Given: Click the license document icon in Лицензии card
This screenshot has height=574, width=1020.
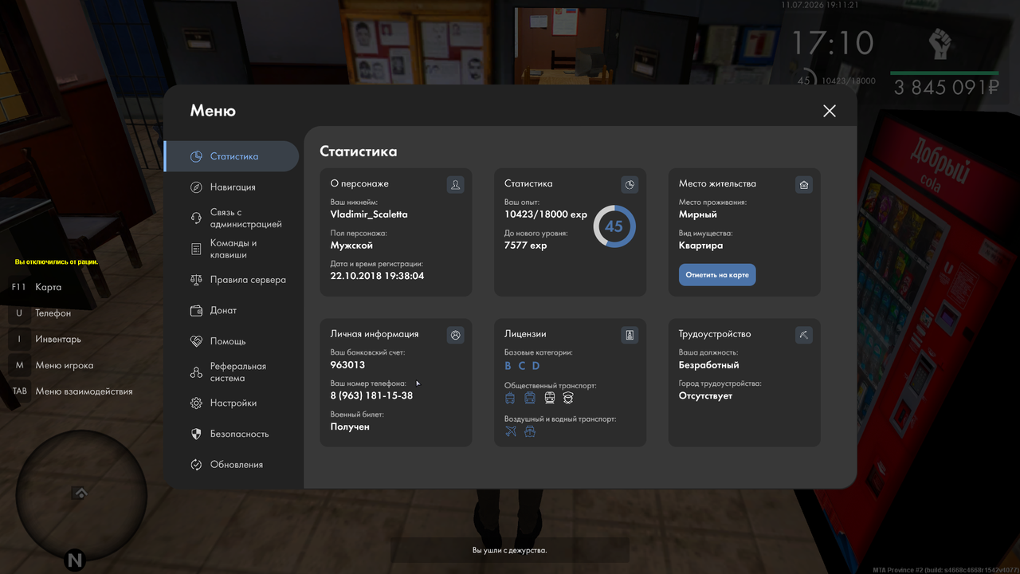Looking at the screenshot, I should [x=630, y=336].
